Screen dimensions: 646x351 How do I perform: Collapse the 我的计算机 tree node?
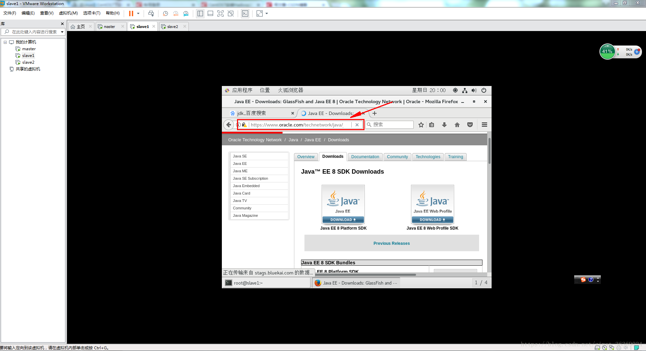(x=5, y=42)
